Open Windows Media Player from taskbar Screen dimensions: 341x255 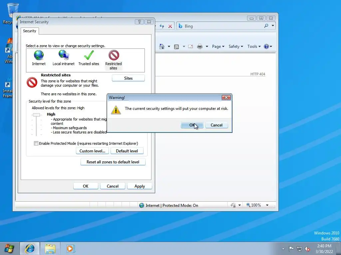[x=71, y=248]
